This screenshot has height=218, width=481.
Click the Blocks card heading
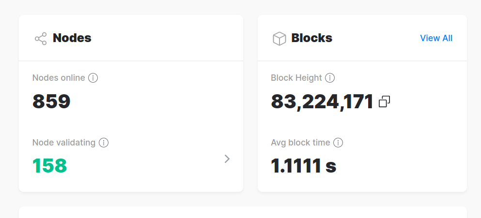pyautogui.click(x=311, y=38)
